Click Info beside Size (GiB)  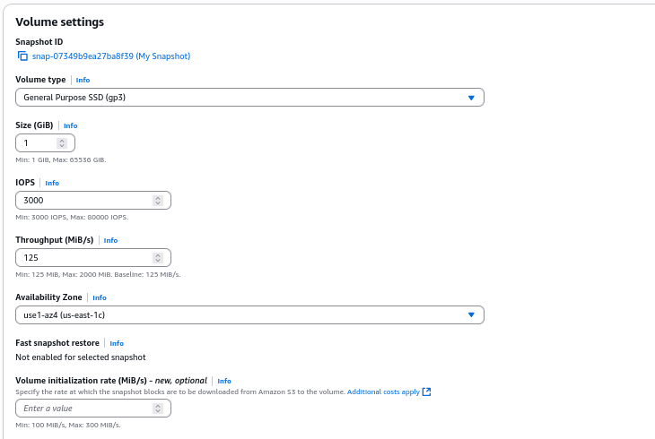tap(70, 125)
